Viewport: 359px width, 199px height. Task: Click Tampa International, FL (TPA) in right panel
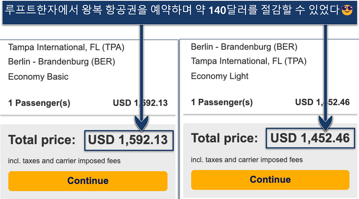click(249, 61)
